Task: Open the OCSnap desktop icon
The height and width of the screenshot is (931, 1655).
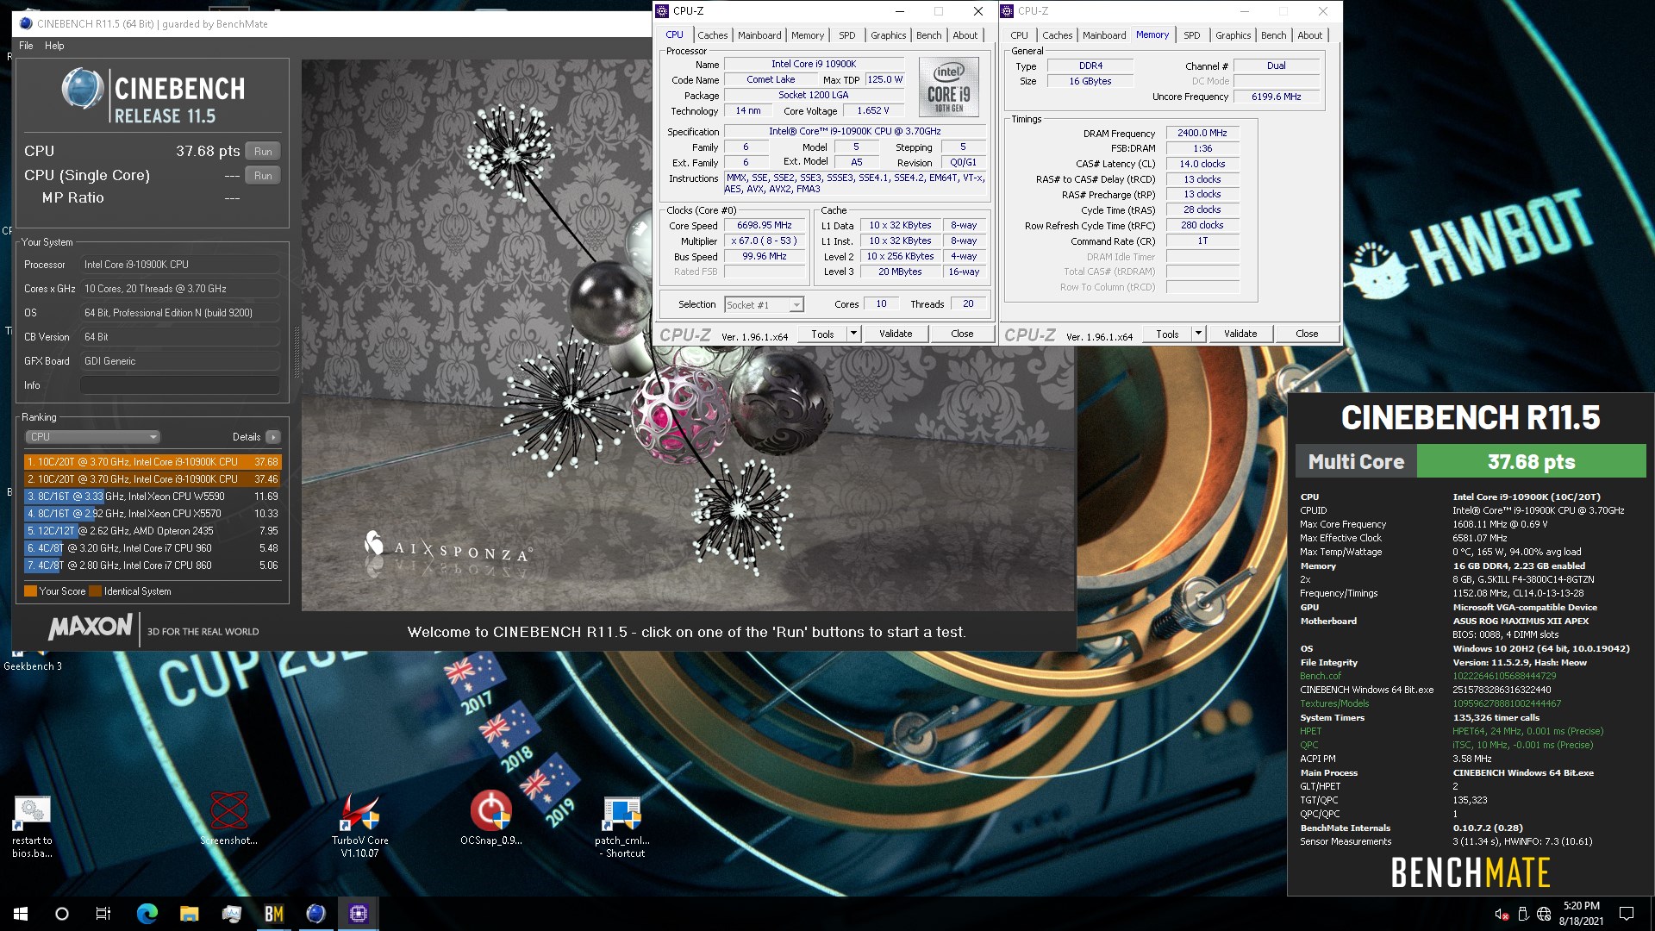Action: [x=490, y=819]
